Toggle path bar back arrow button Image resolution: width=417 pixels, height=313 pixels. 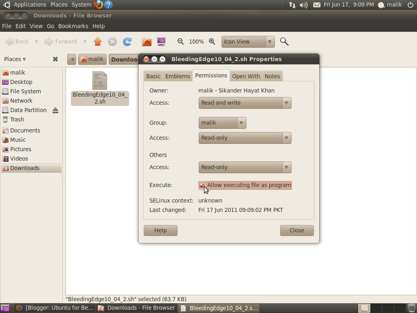(x=72, y=59)
